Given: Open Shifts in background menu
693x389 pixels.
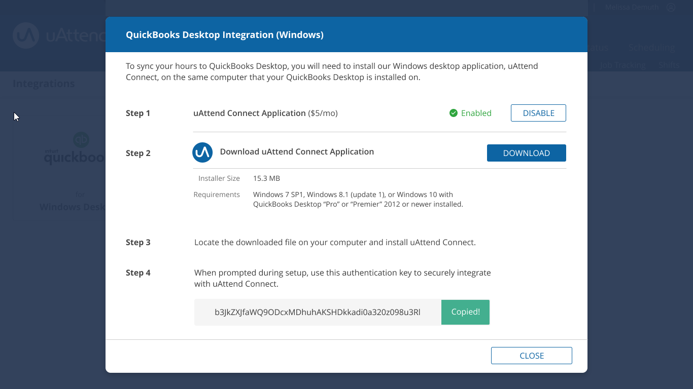Looking at the screenshot, I should point(669,65).
